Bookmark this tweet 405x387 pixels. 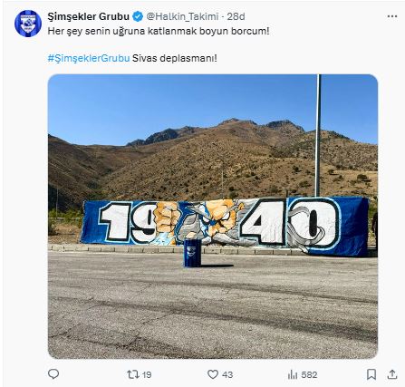pos(371,374)
